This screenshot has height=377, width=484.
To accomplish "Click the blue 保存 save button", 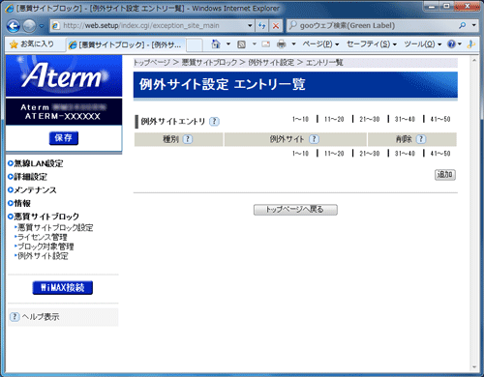I will click(x=64, y=138).
